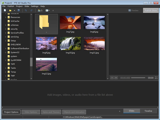This screenshot has width=160, height=120.
Task: Click the Publish Show button
Action: 151,10
